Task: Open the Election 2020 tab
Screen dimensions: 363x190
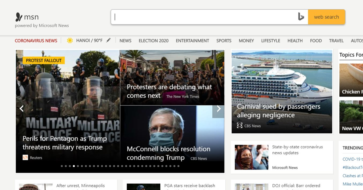Action: (x=153, y=41)
